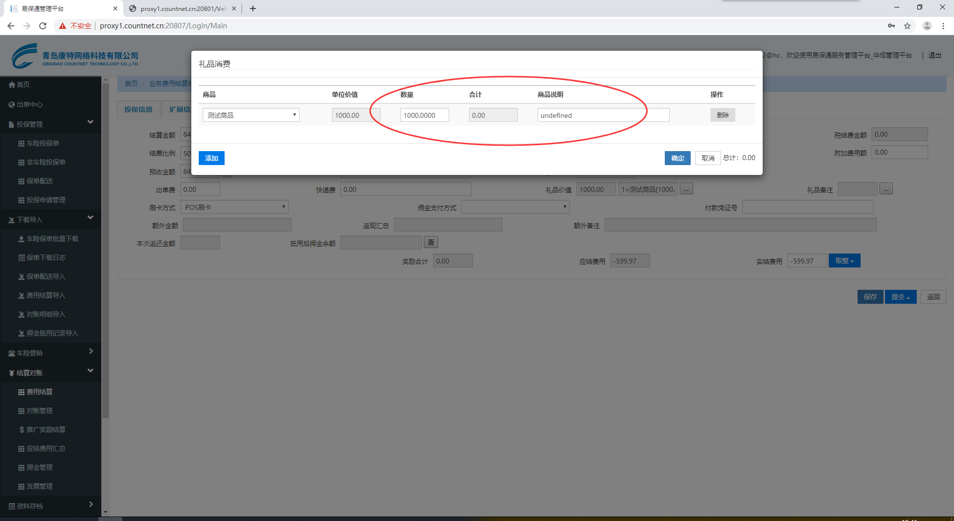
Task: Reload the page with the refresh icon
Action: coord(43,26)
